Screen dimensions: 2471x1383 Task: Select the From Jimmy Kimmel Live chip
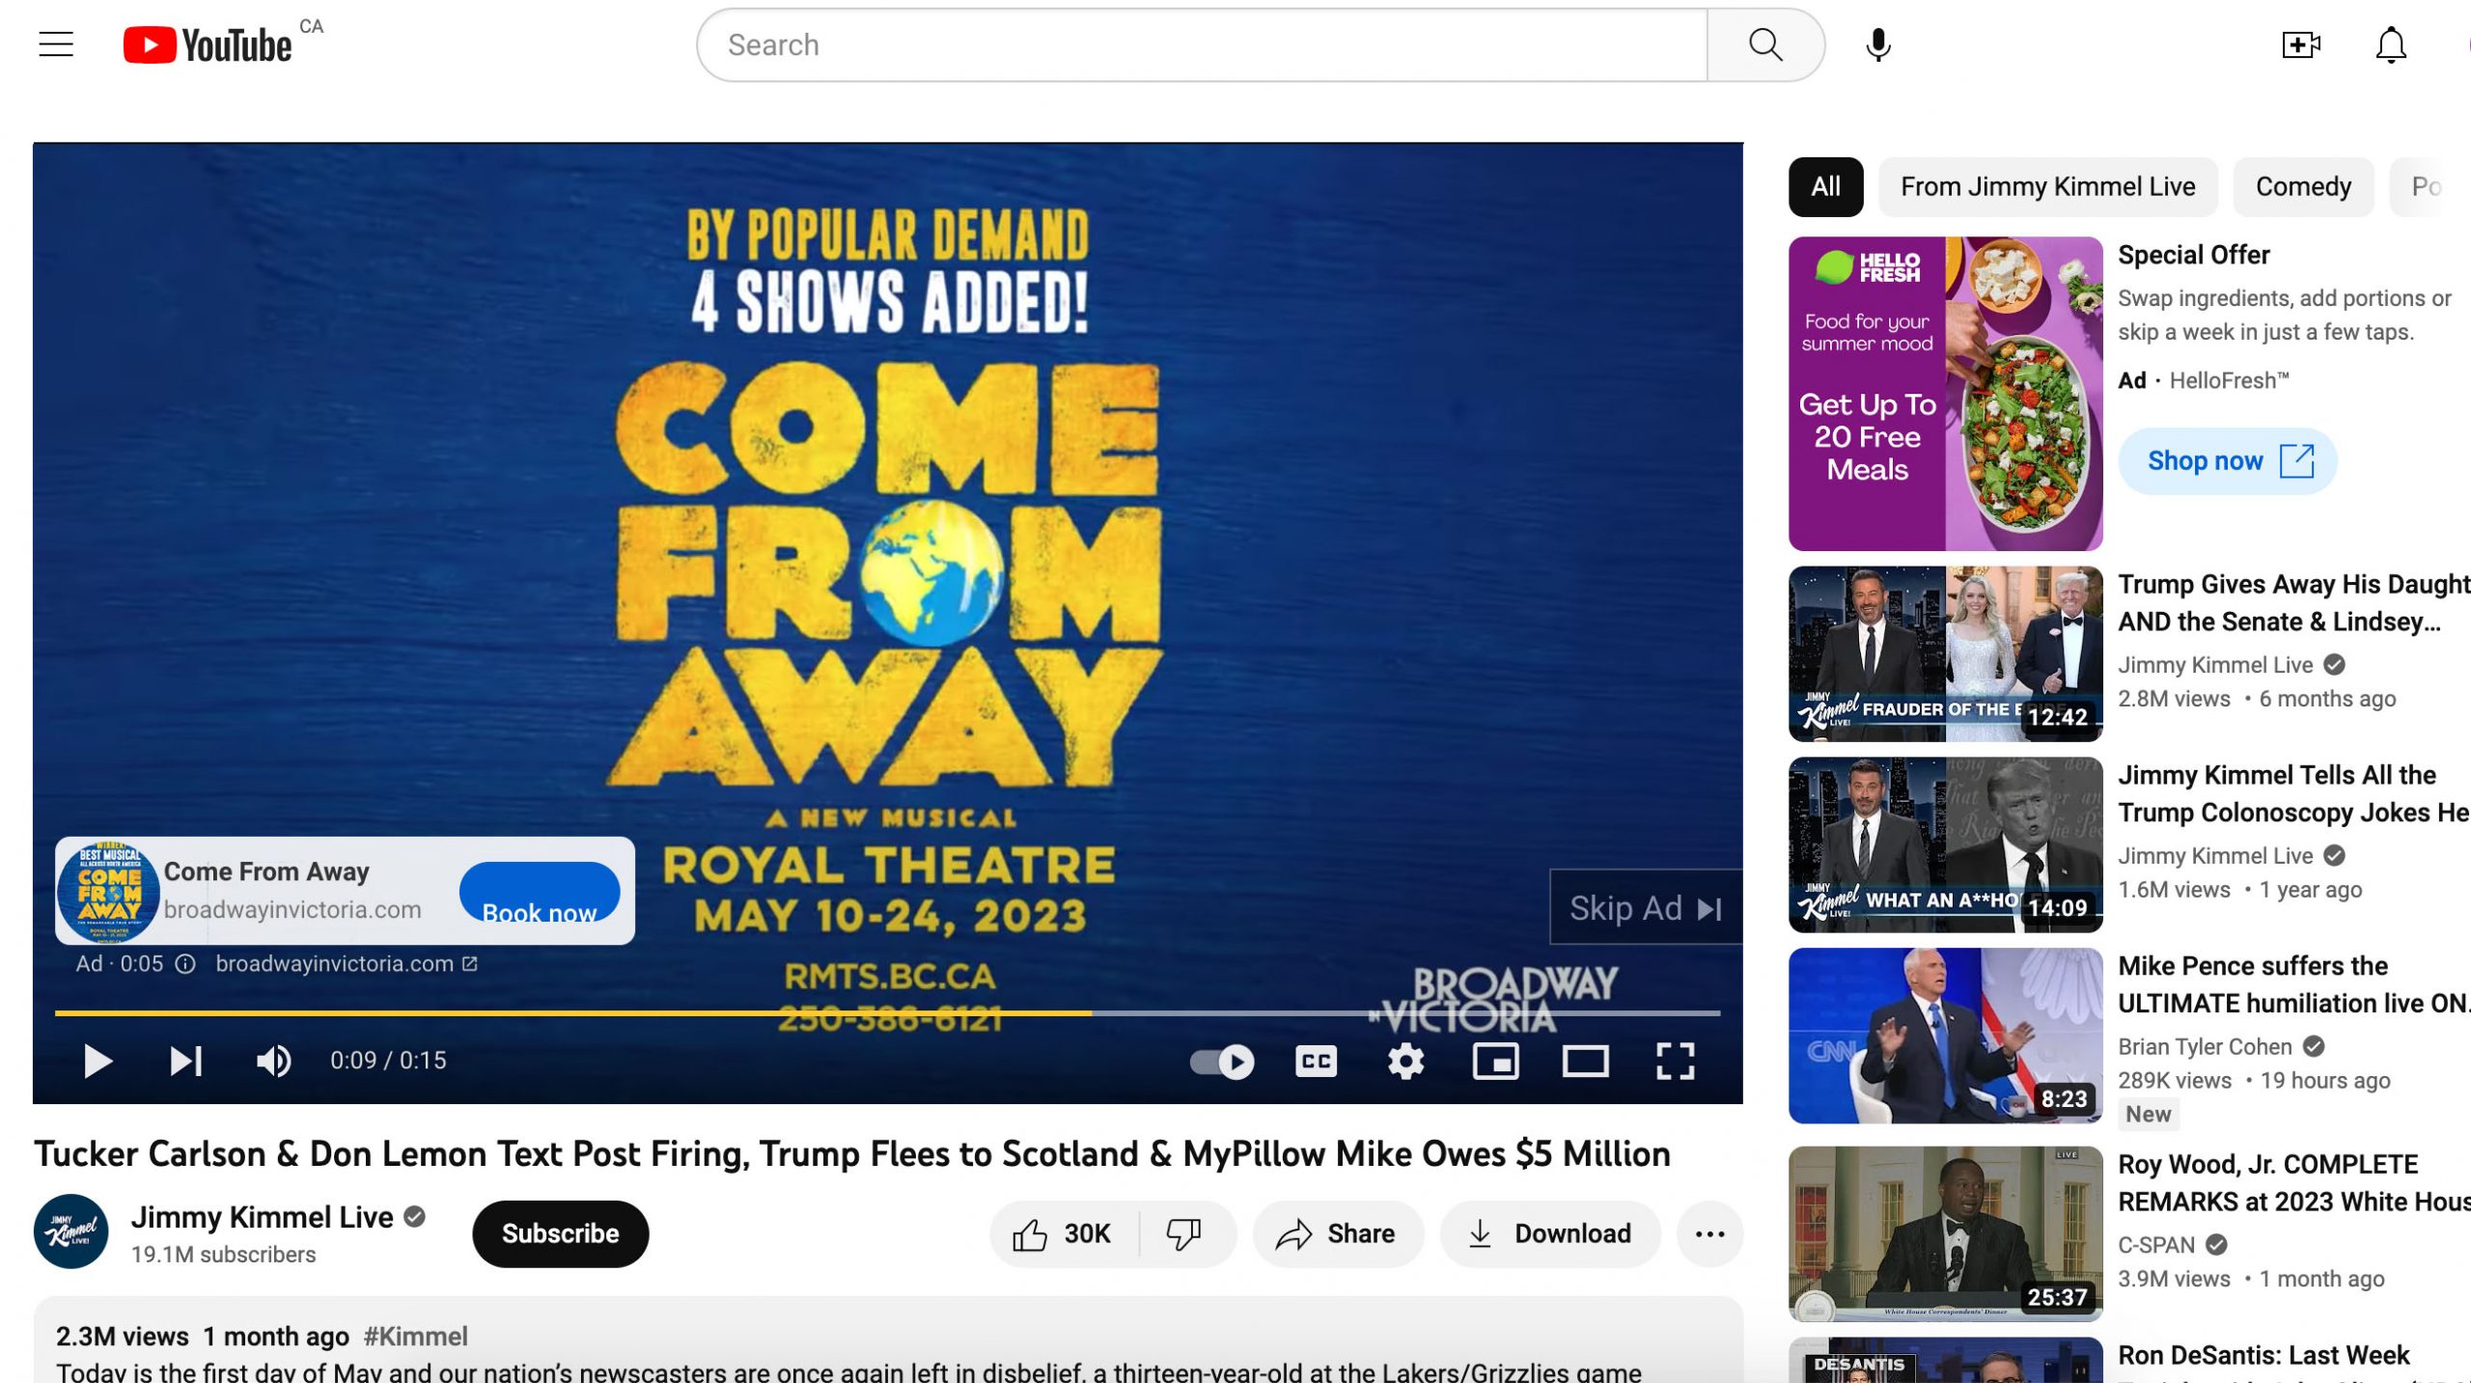(x=2047, y=187)
